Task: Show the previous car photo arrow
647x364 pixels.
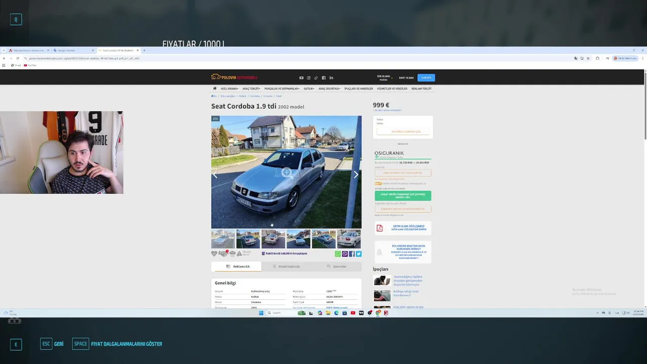Action: tap(215, 174)
